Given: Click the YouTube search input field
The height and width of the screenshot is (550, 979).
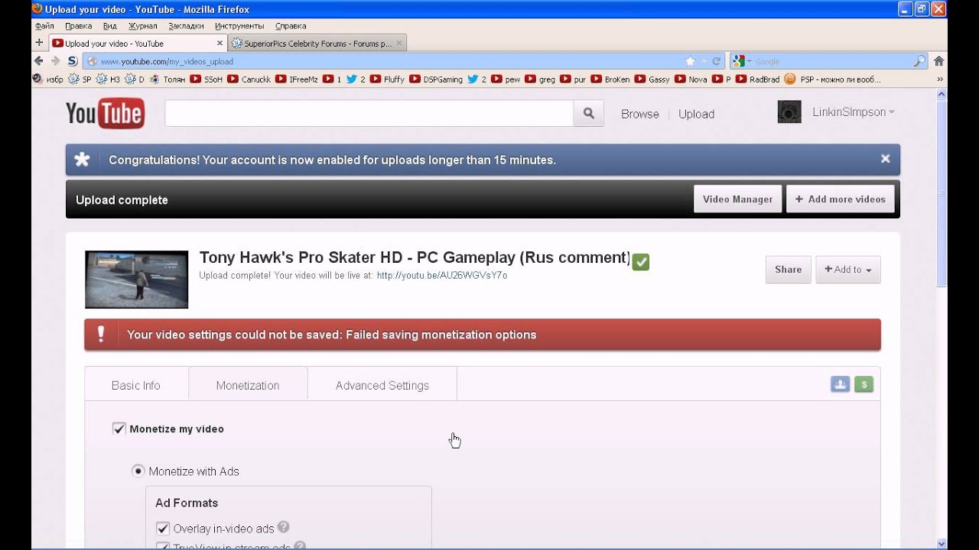Looking at the screenshot, I should coord(369,113).
